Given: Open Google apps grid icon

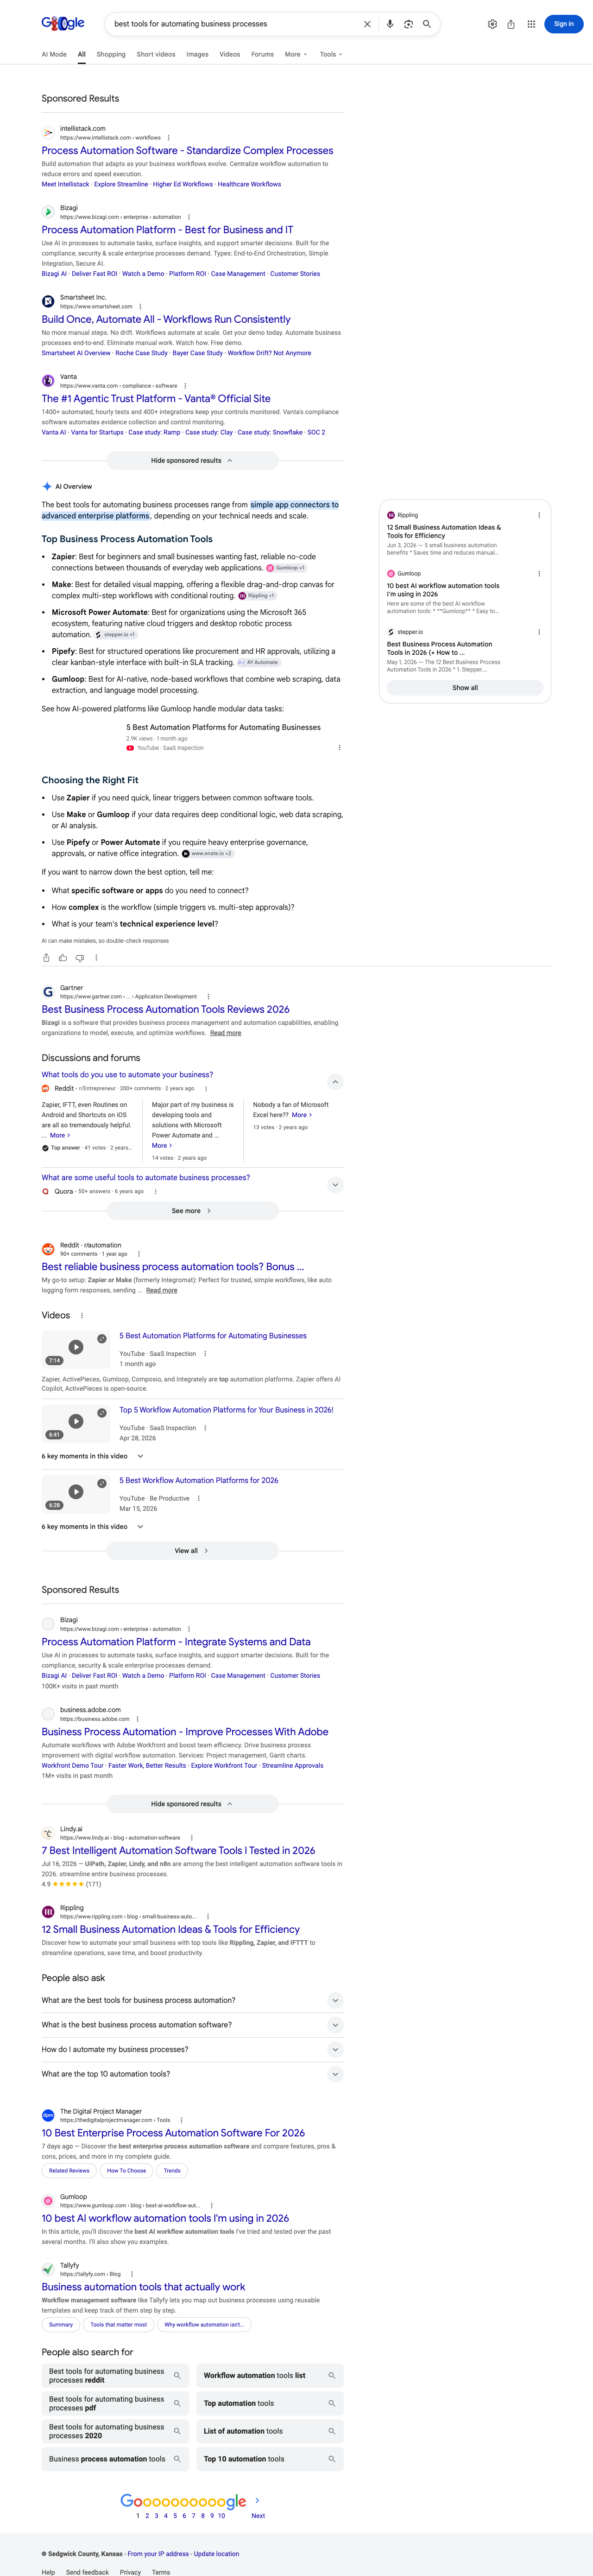Looking at the screenshot, I should tap(531, 24).
